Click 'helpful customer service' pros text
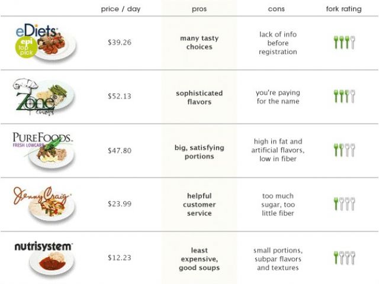The width and height of the screenshot is (379, 284). click(200, 205)
